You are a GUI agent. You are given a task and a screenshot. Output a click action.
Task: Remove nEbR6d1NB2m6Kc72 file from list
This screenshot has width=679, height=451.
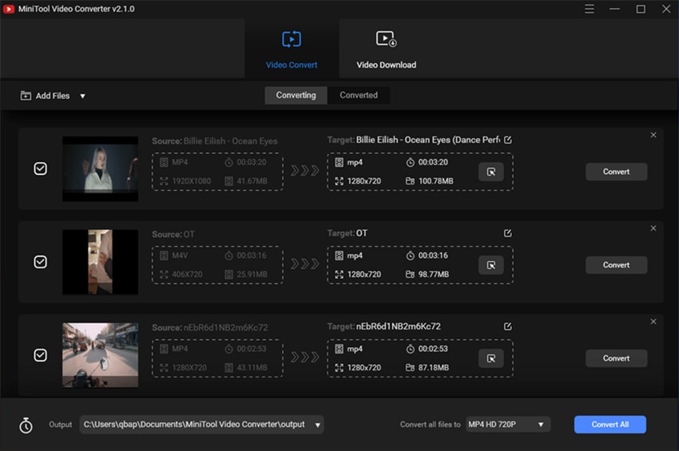[x=653, y=322]
